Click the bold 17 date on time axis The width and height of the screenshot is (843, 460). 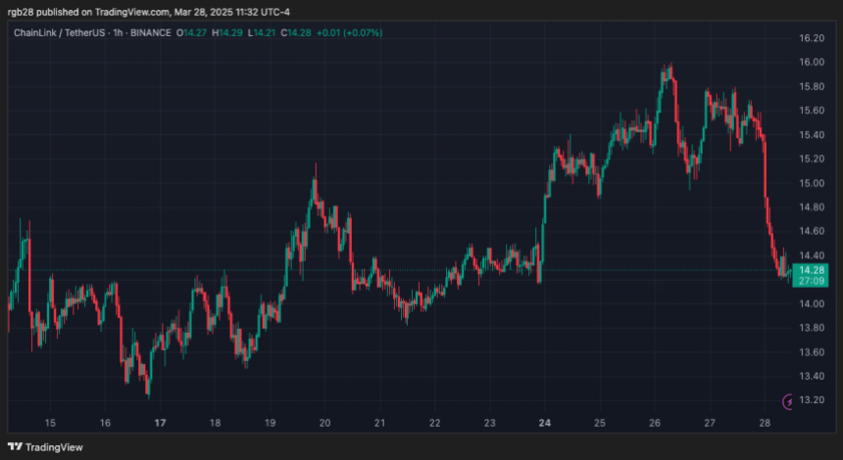[x=160, y=423]
